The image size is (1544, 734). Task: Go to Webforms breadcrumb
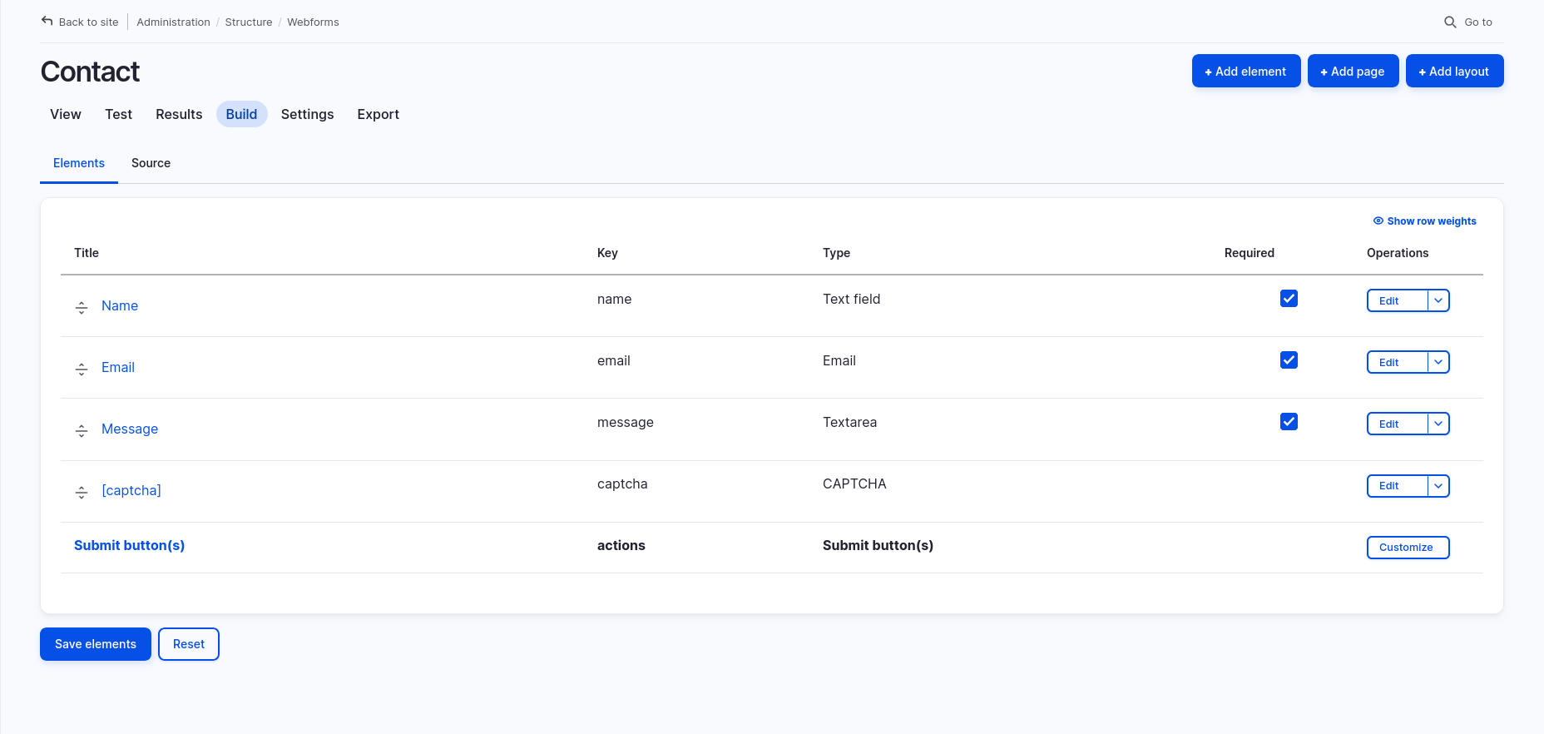(x=313, y=22)
